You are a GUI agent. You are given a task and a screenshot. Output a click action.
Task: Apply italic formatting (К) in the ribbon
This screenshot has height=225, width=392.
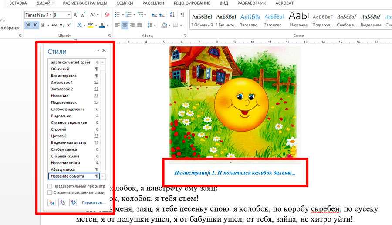[x=35, y=25]
